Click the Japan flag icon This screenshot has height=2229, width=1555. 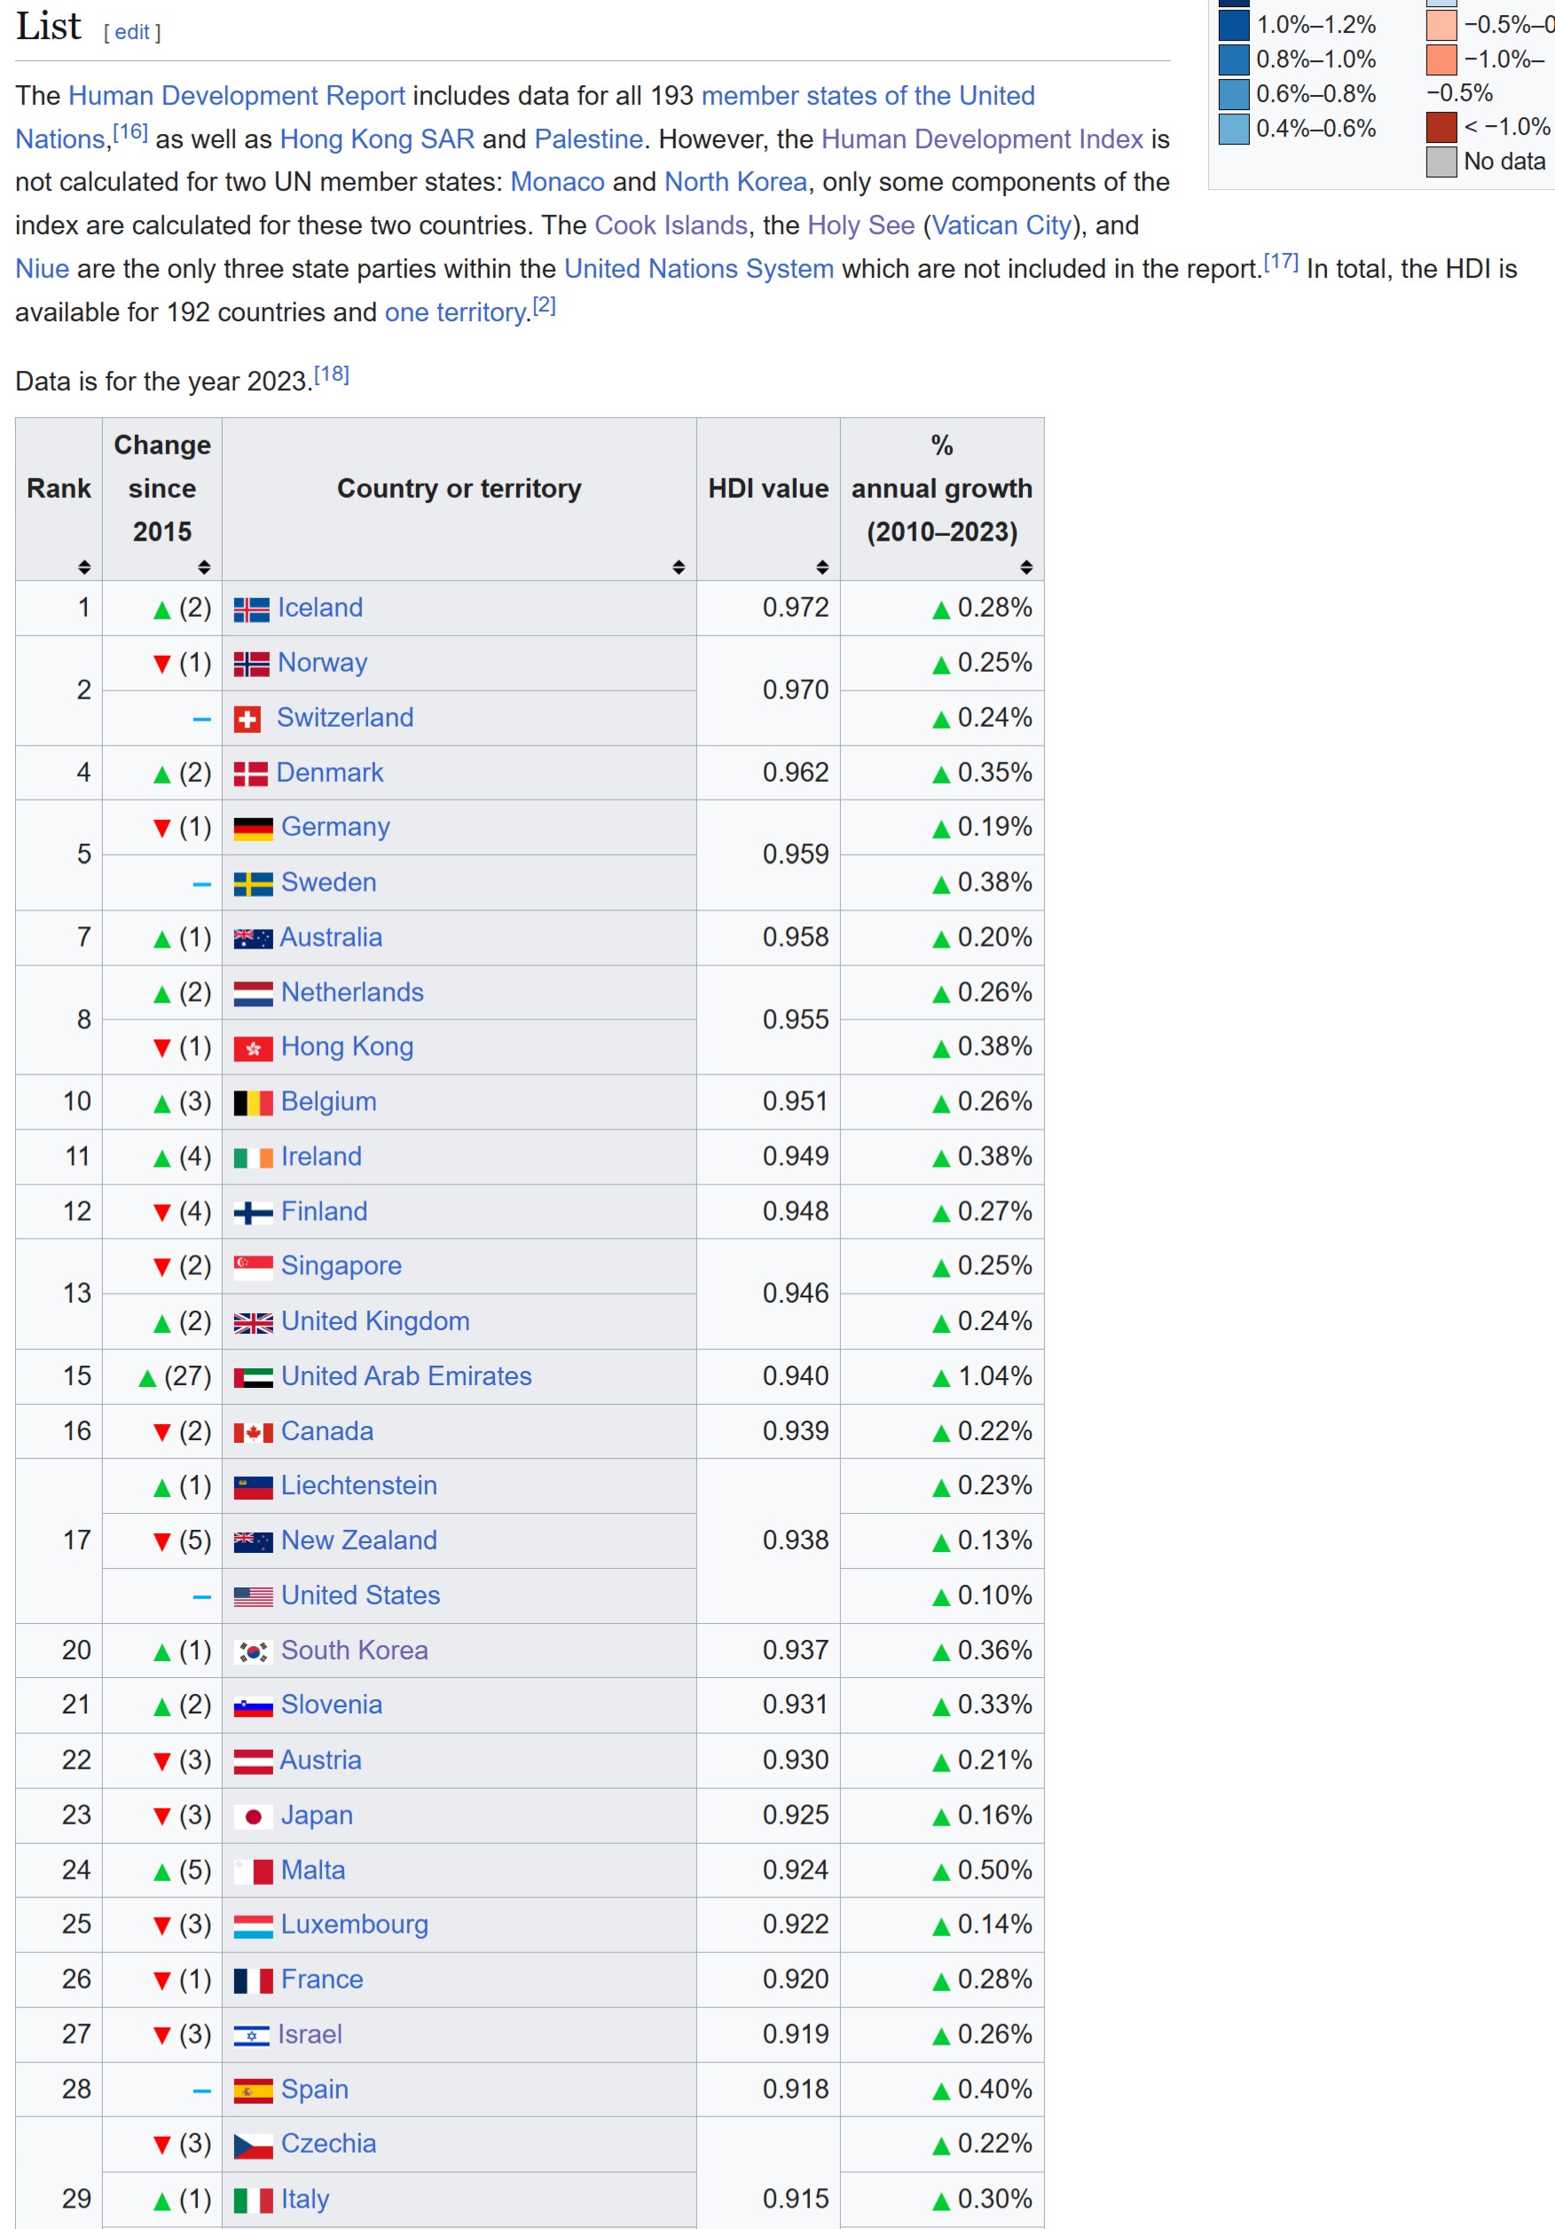point(254,1816)
